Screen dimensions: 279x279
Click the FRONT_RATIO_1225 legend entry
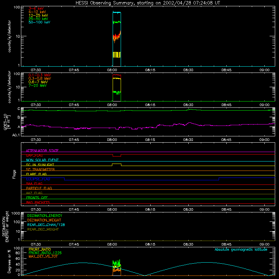(45, 253)
